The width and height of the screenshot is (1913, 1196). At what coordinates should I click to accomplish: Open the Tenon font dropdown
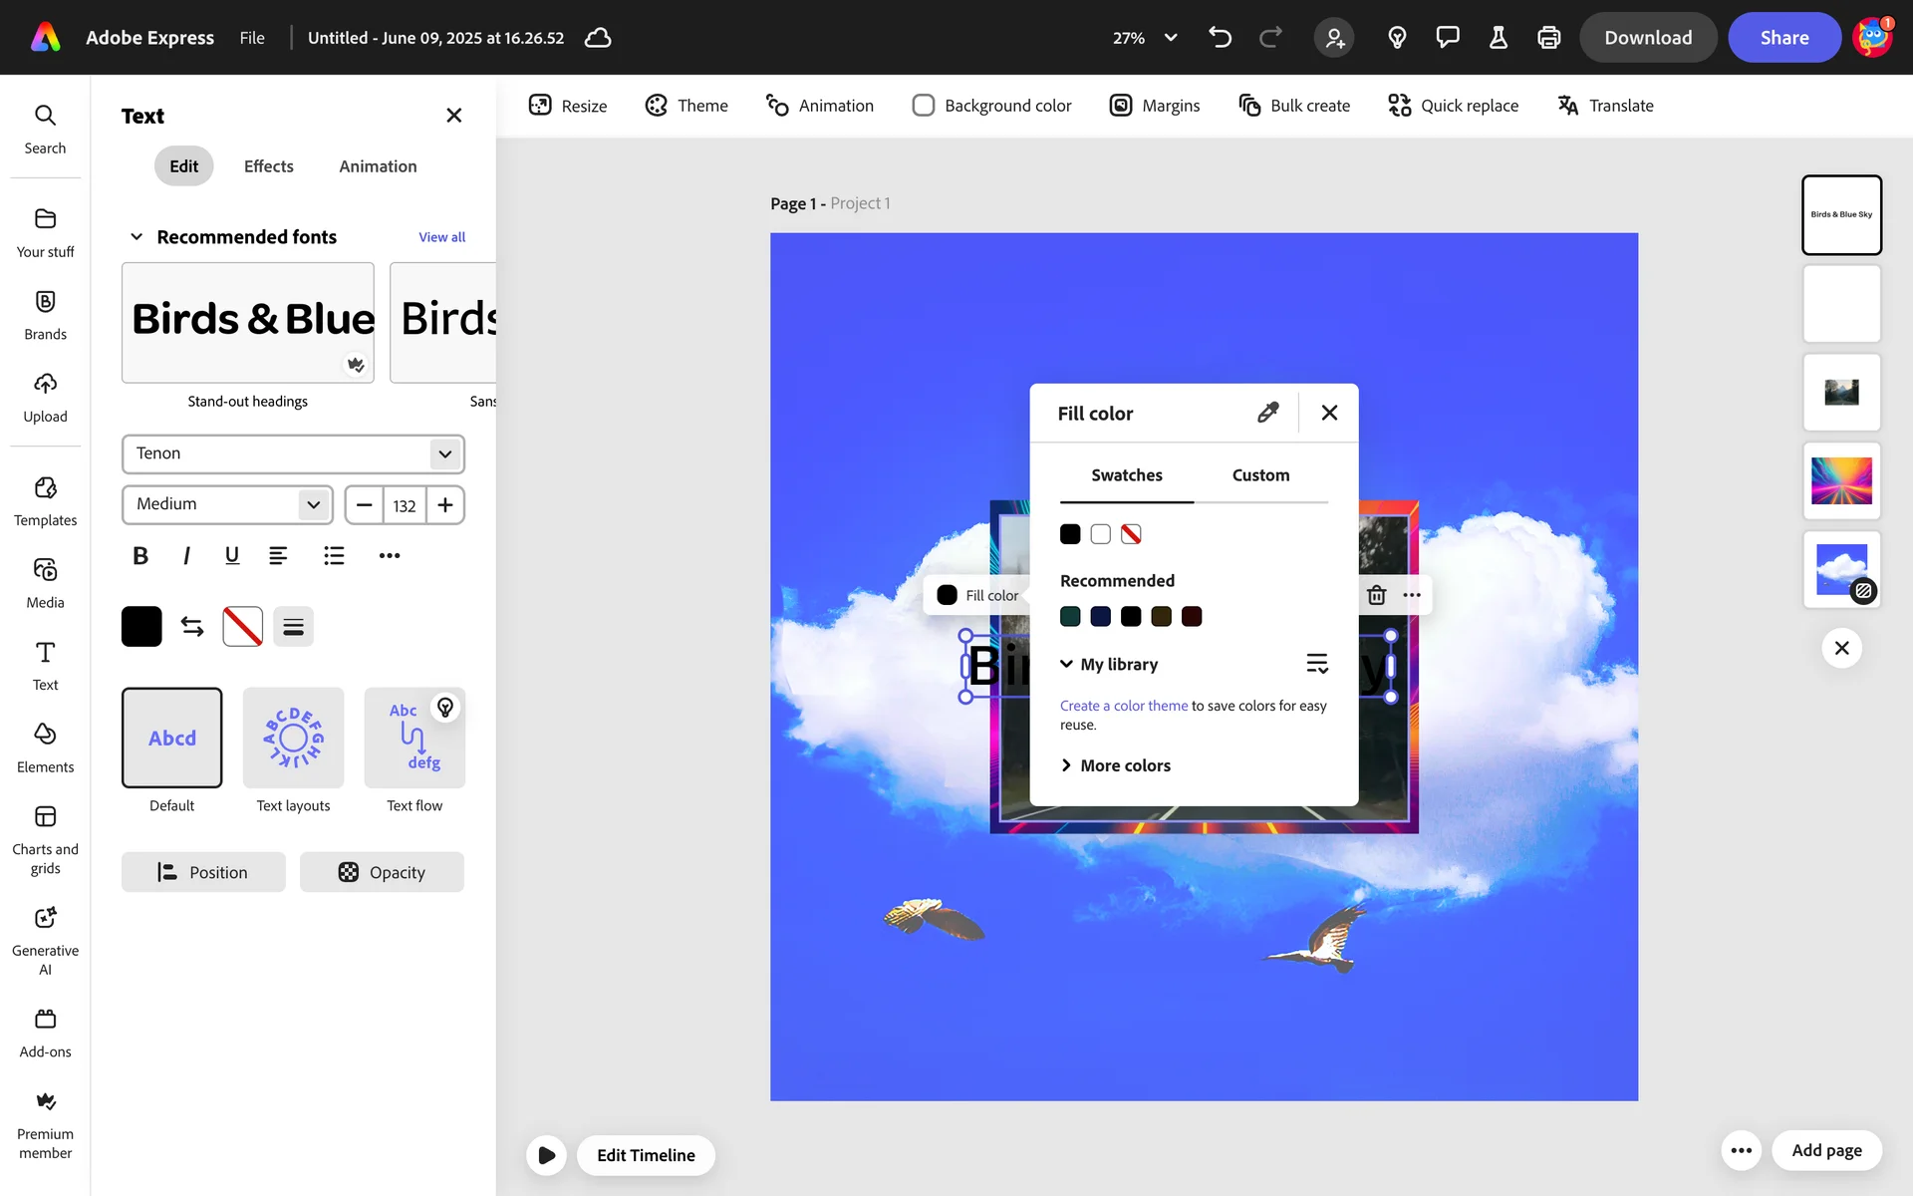click(444, 453)
